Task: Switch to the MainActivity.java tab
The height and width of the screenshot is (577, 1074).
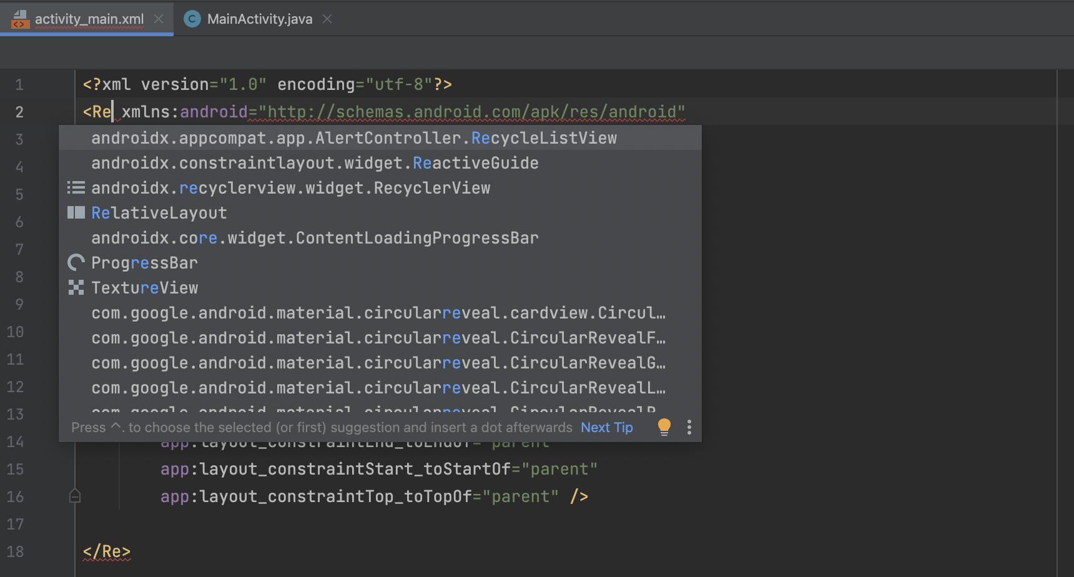Action: [x=259, y=19]
